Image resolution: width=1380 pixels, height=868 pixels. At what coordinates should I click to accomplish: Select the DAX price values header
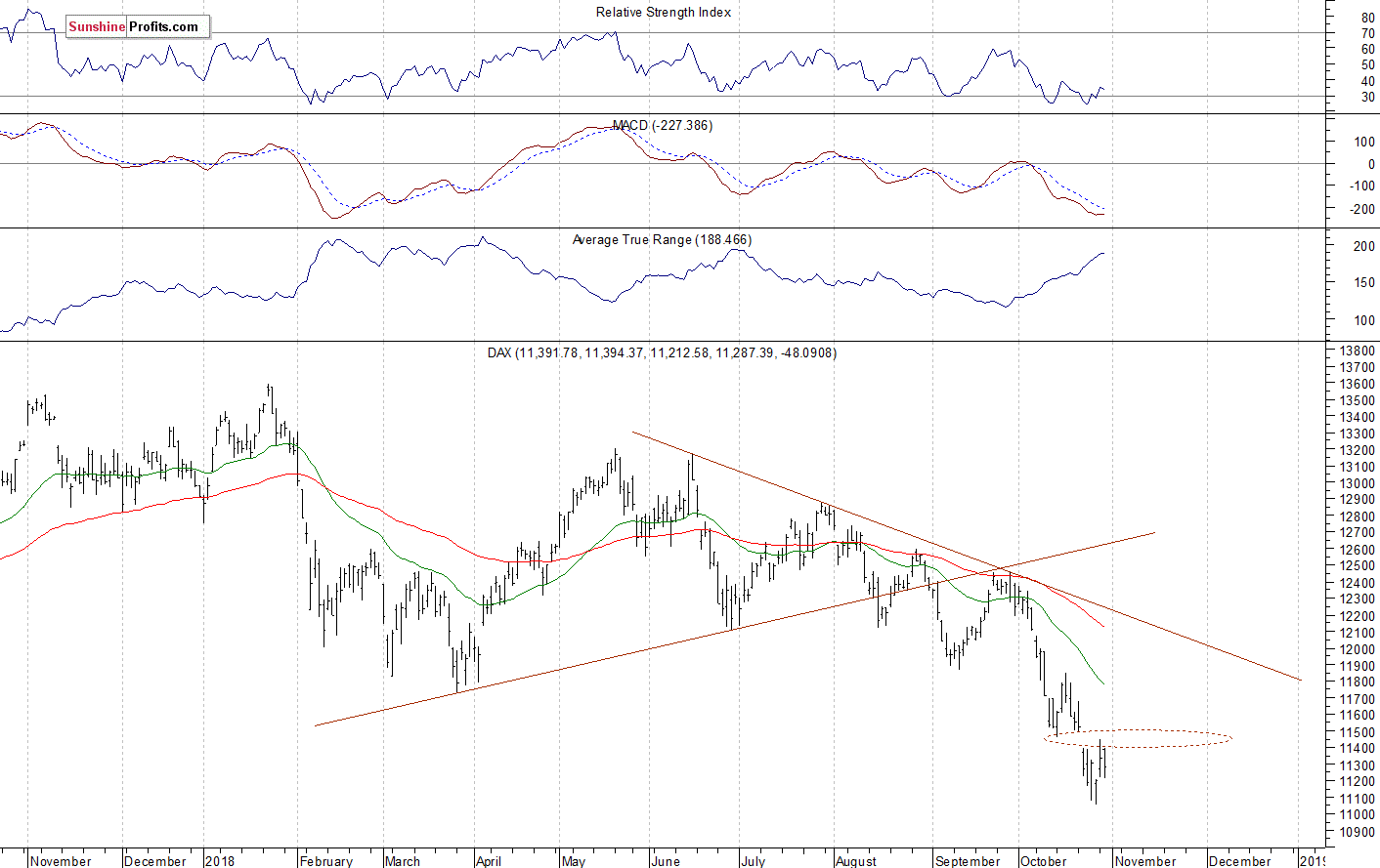[662, 352]
